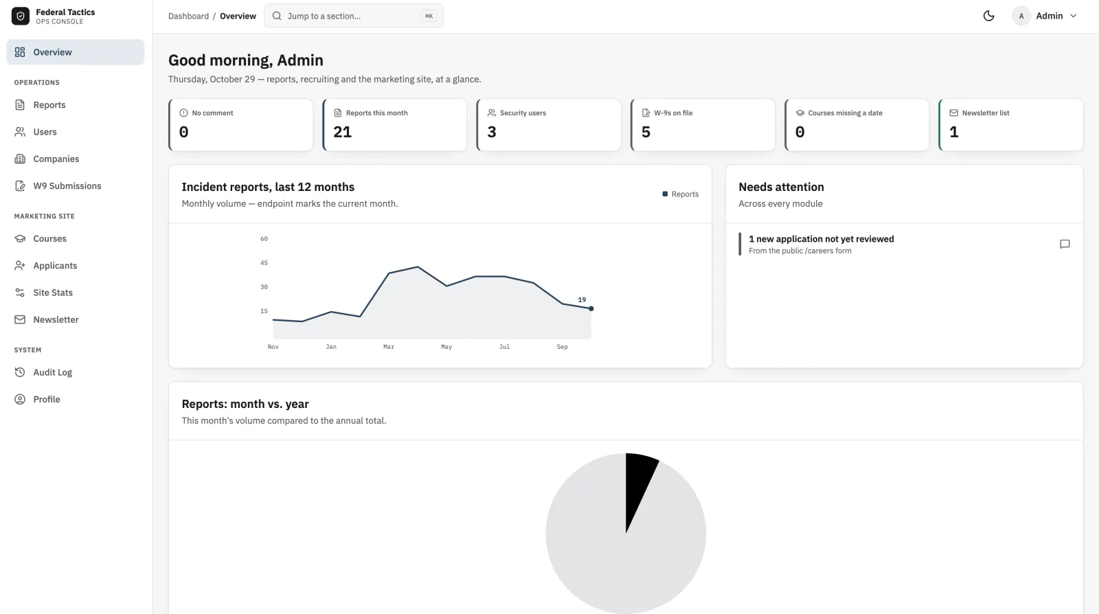The height and width of the screenshot is (614, 1099).
Task: Open the No comment stat card
Action: pos(241,125)
